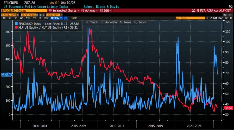234x130 pixels.
Task: Click the red XLP/XLY legend color swatch
Action: click(16, 27)
